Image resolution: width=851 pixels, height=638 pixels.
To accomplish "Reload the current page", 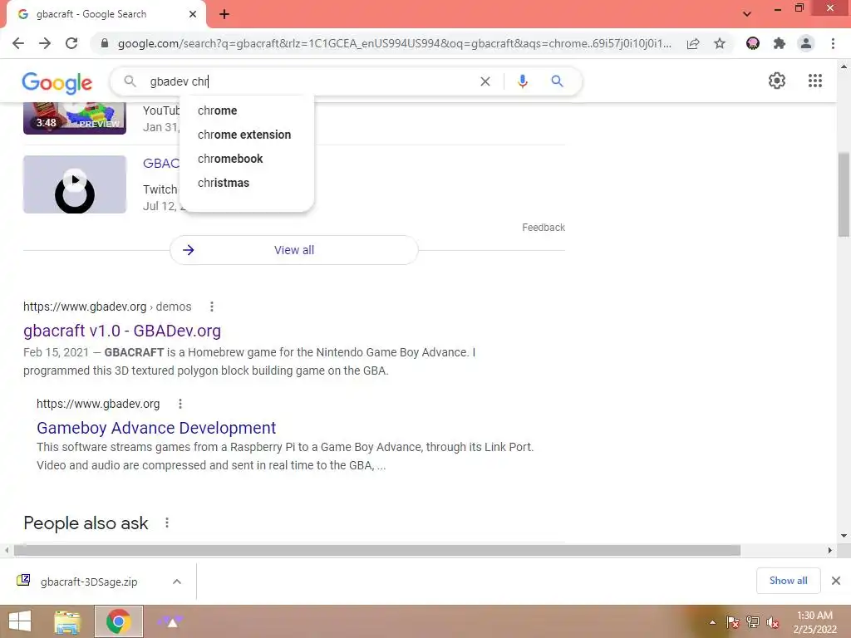I will (x=71, y=43).
